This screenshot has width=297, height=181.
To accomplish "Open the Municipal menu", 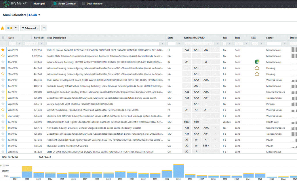I will point(39,4).
